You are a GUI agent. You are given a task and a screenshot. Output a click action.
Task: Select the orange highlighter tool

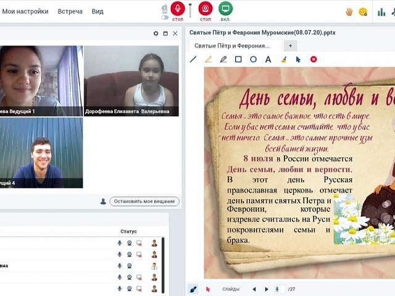[x=209, y=59]
